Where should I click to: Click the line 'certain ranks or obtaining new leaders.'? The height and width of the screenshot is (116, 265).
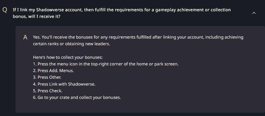click(71, 44)
